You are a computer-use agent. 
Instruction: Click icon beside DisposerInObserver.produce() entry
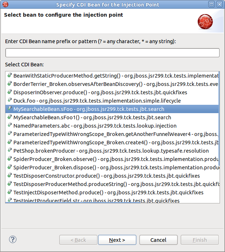9,92
